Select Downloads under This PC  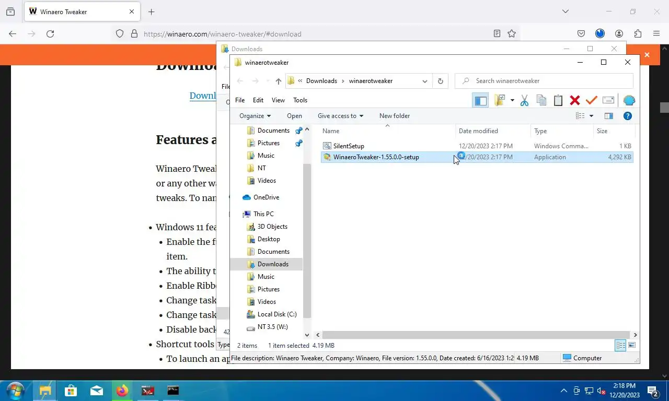pos(273,264)
